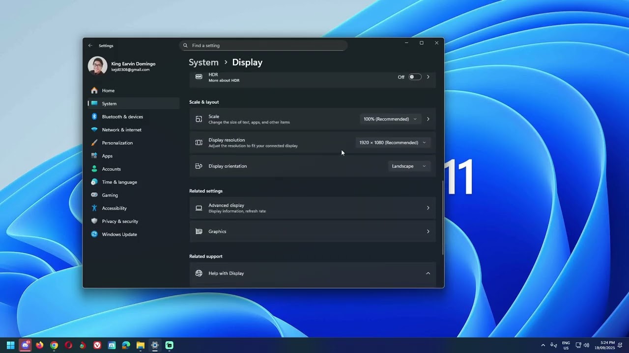Click the Help with Display globe icon
629x353 pixels.
coord(199,273)
